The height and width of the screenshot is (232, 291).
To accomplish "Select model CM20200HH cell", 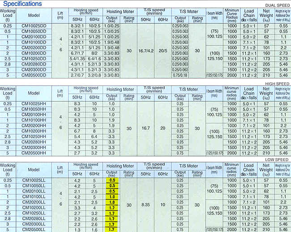I will (34, 126).
